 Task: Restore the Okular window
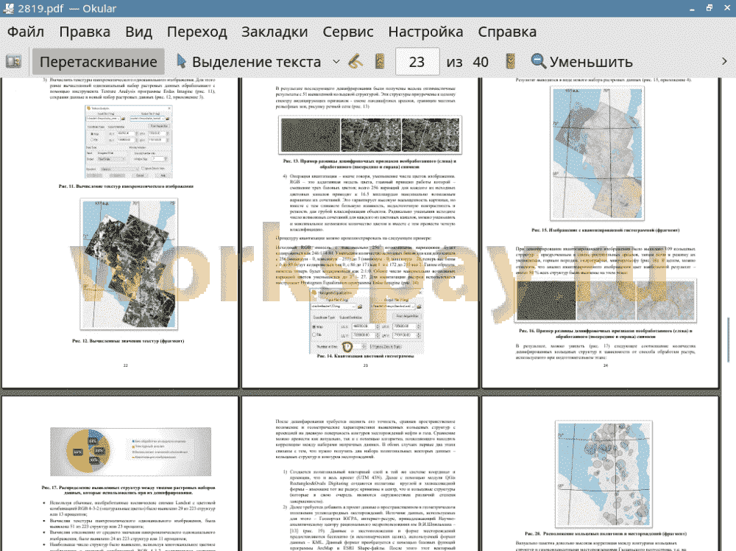(710, 8)
